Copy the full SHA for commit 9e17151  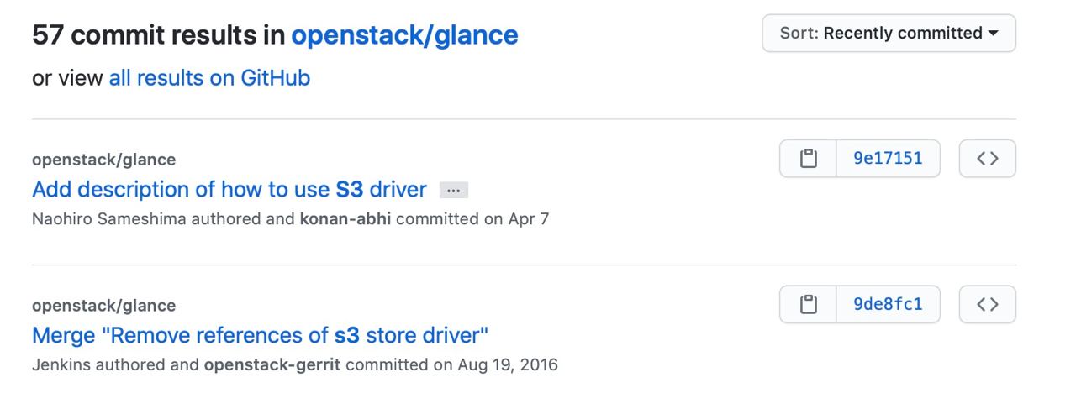(808, 159)
